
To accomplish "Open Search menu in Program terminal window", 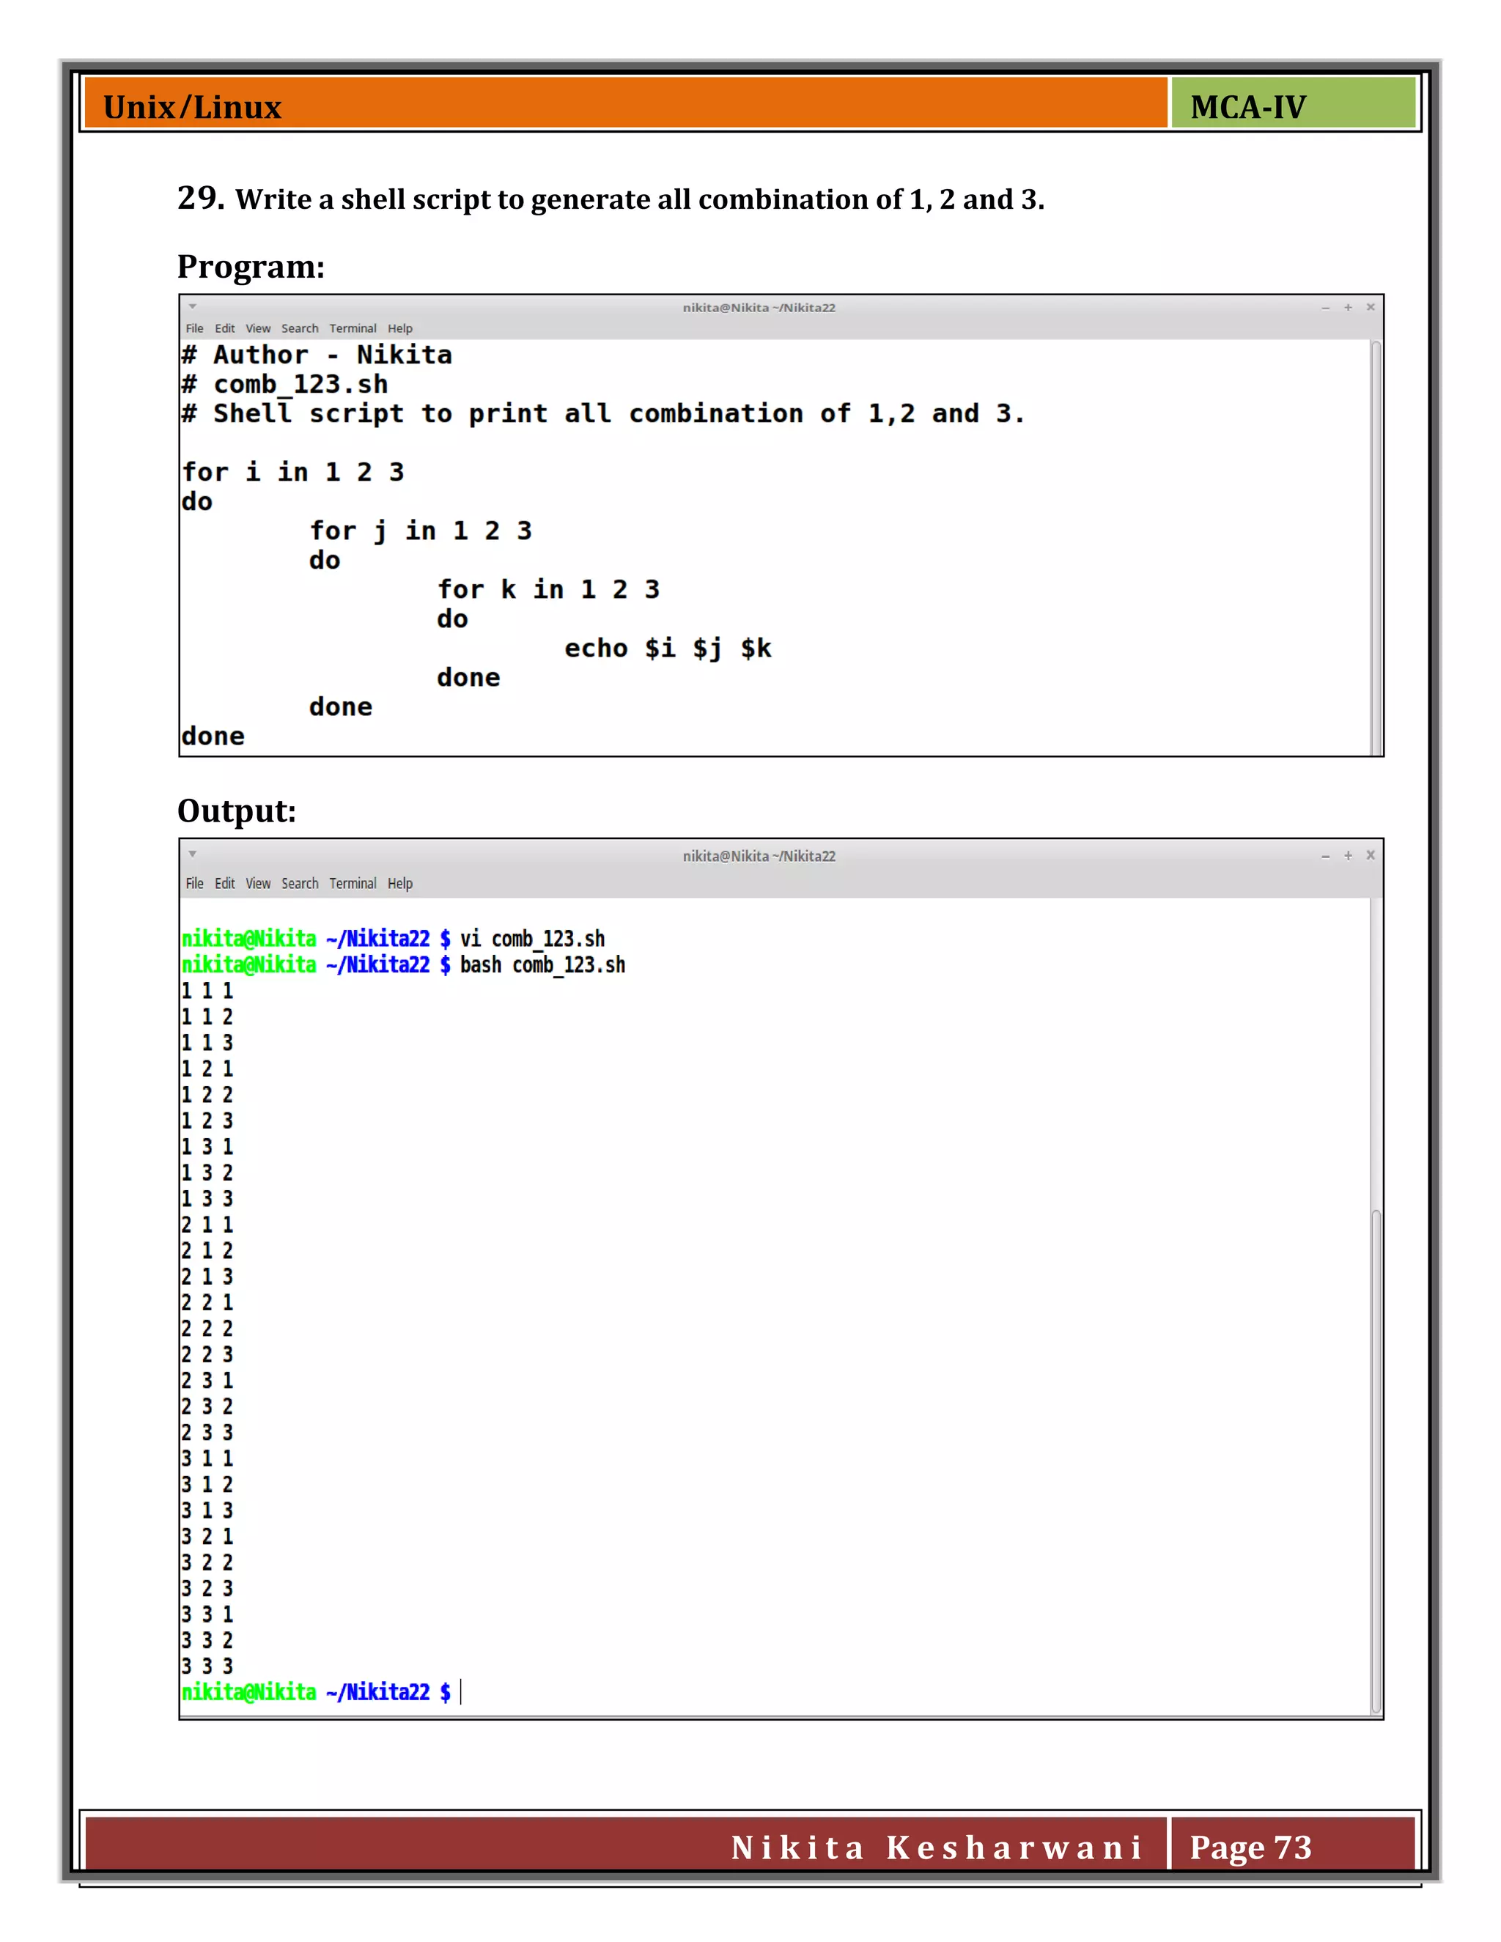I will [x=300, y=328].
